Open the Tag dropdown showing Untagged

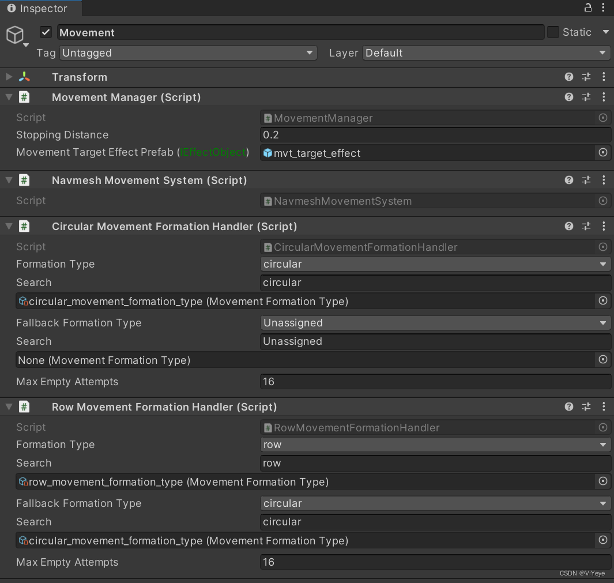187,52
